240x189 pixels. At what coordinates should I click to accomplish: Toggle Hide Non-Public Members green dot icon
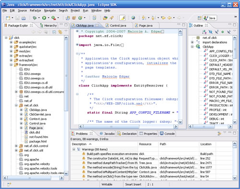[223, 32]
